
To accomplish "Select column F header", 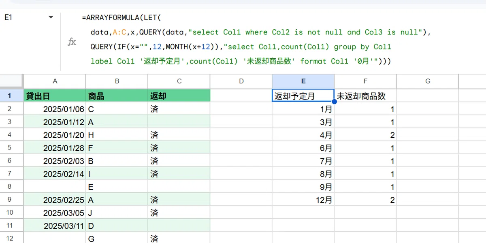I will [x=365, y=81].
